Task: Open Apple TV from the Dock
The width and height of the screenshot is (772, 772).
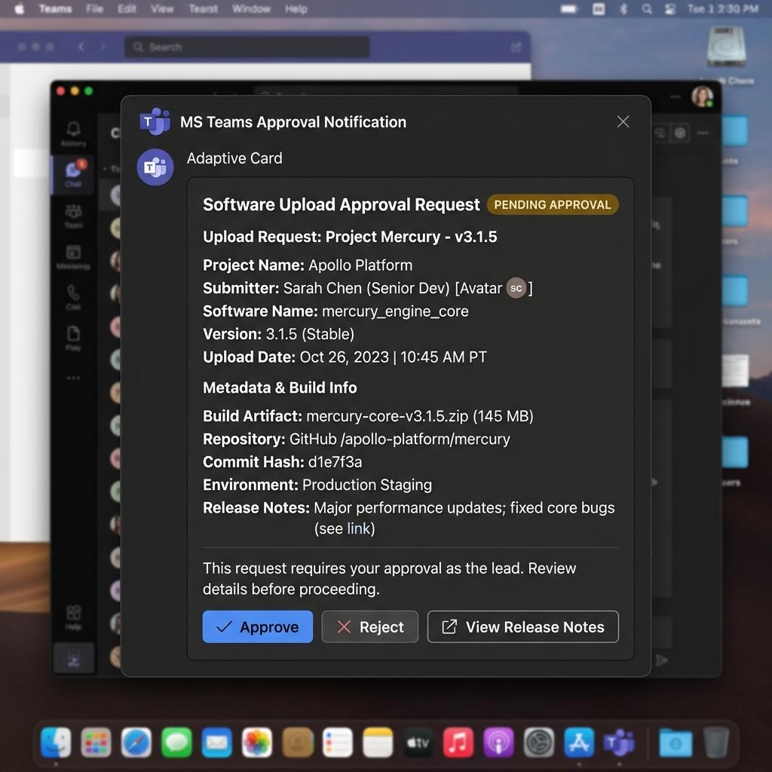Action: click(x=418, y=742)
